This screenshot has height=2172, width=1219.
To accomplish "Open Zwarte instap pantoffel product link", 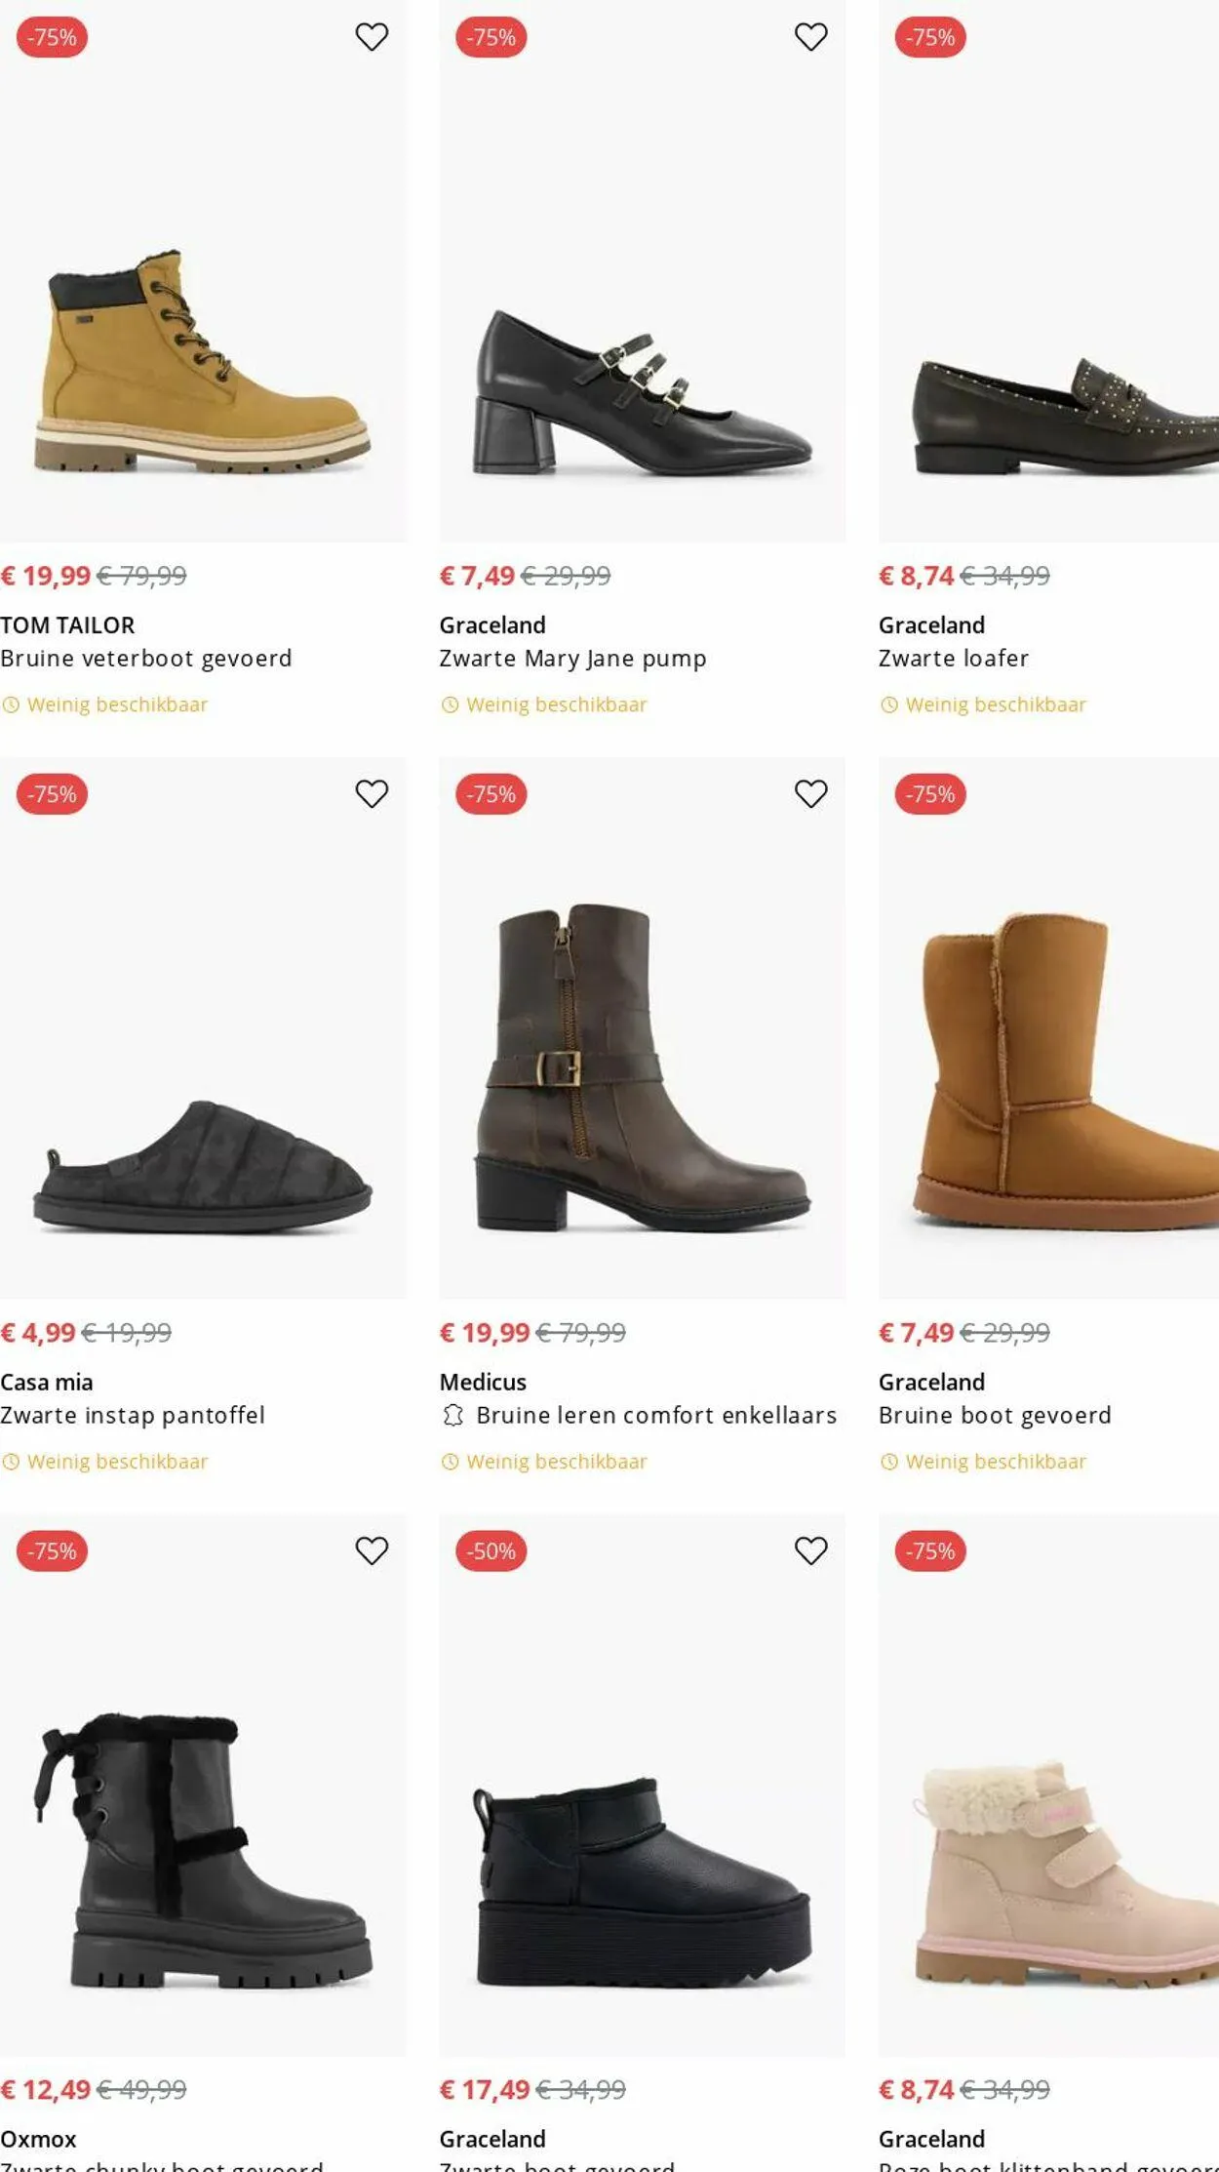I will (x=133, y=1416).
